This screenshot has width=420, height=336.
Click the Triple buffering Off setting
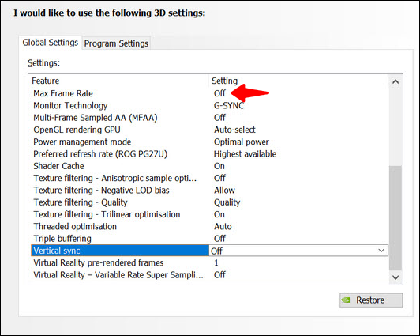219,239
